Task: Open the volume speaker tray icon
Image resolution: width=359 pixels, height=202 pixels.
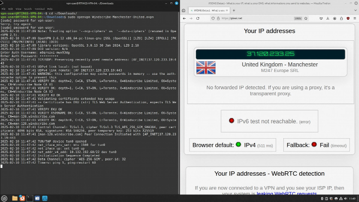Action: coord(346,199)
